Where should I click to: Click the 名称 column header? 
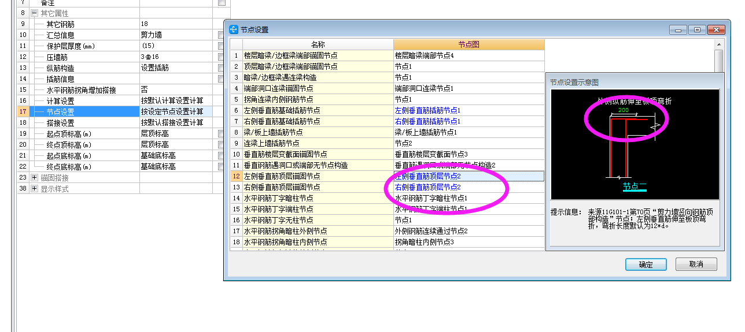[318, 44]
